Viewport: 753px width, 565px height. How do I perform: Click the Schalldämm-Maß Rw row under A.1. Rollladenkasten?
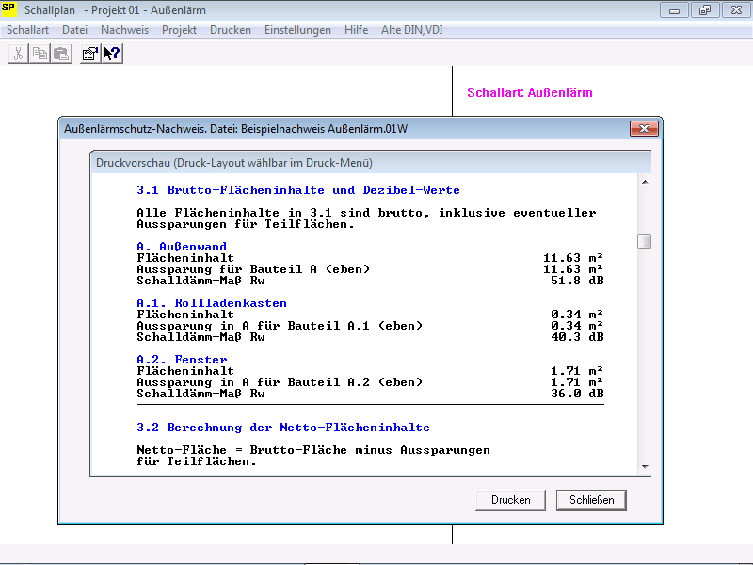tap(370, 337)
